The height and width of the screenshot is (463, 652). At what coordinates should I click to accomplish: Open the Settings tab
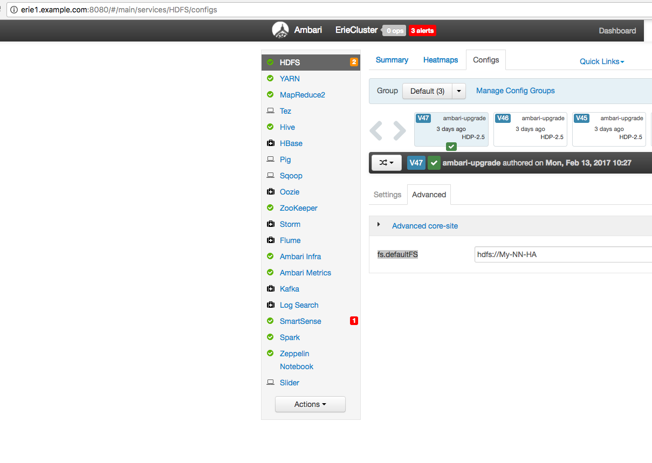[x=387, y=195]
